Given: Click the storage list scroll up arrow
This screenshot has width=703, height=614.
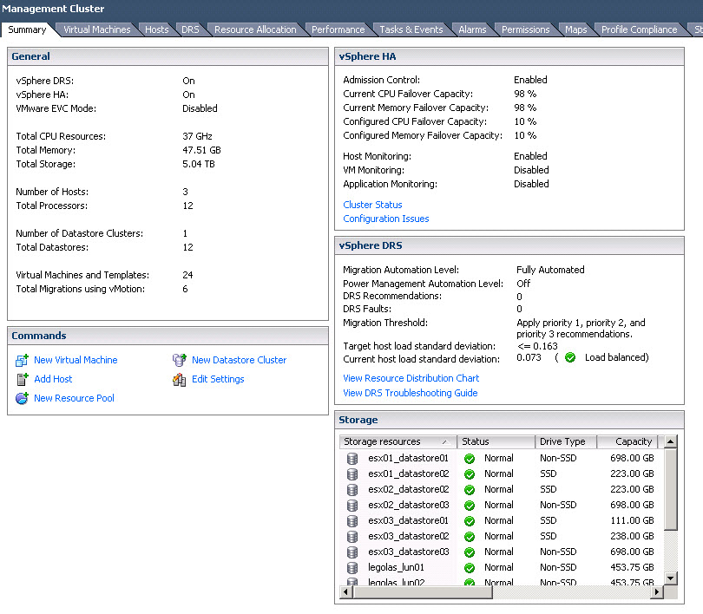Looking at the screenshot, I should (x=670, y=441).
